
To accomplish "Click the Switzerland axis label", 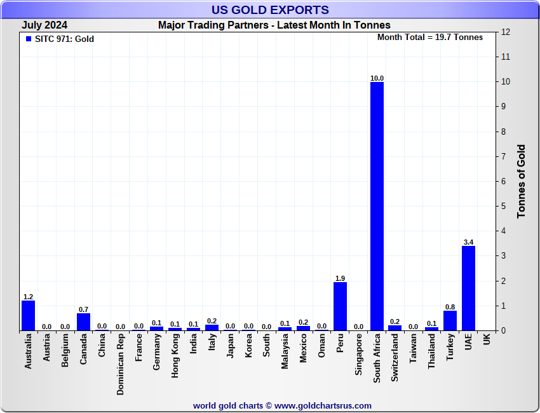I will (395, 358).
